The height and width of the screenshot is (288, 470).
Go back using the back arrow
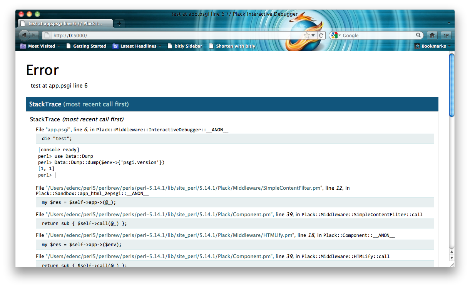tap(24, 35)
